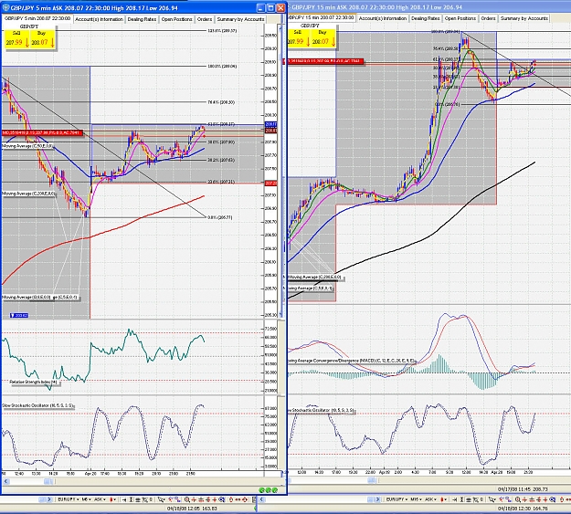The image size is (571, 514).
Task: Open the ASK price dropdown in left toolbar
Action: [100, 499]
